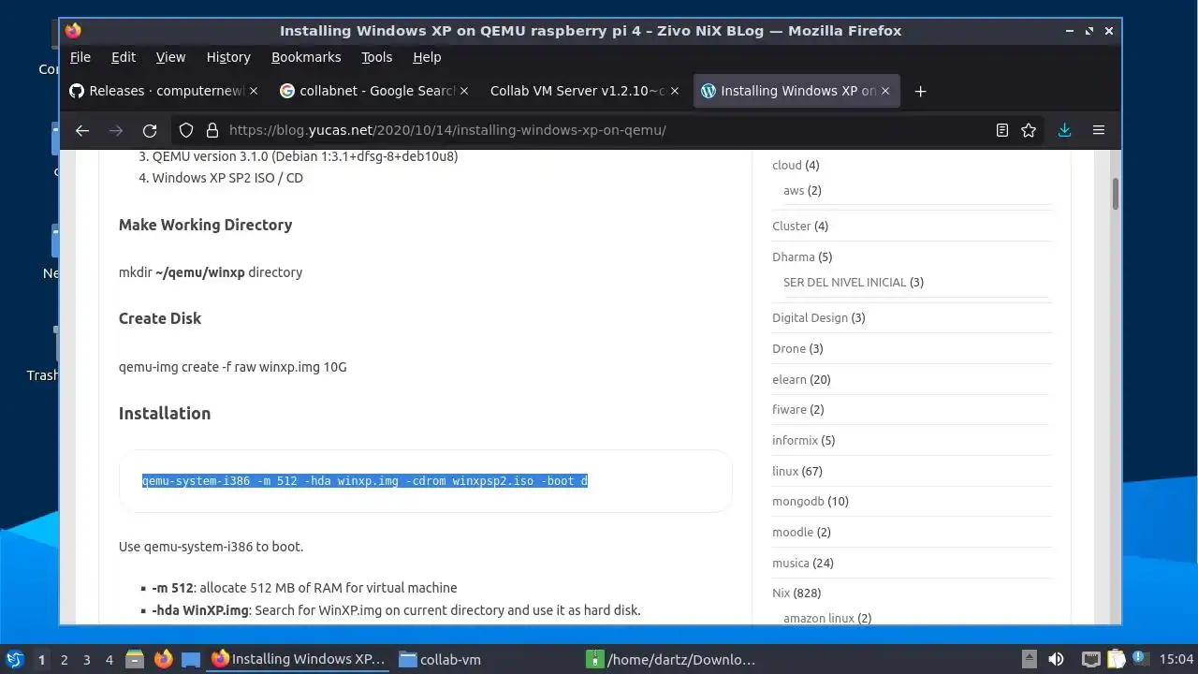Image resolution: width=1198 pixels, height=674 pixels.
Task: Show removable media tray icon
Action: [x=1029, y=659]
